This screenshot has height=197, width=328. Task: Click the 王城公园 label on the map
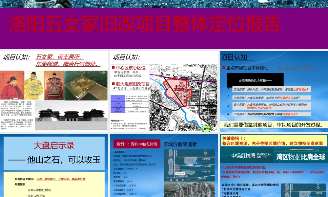pyautogui.click(x=206, y=129)
